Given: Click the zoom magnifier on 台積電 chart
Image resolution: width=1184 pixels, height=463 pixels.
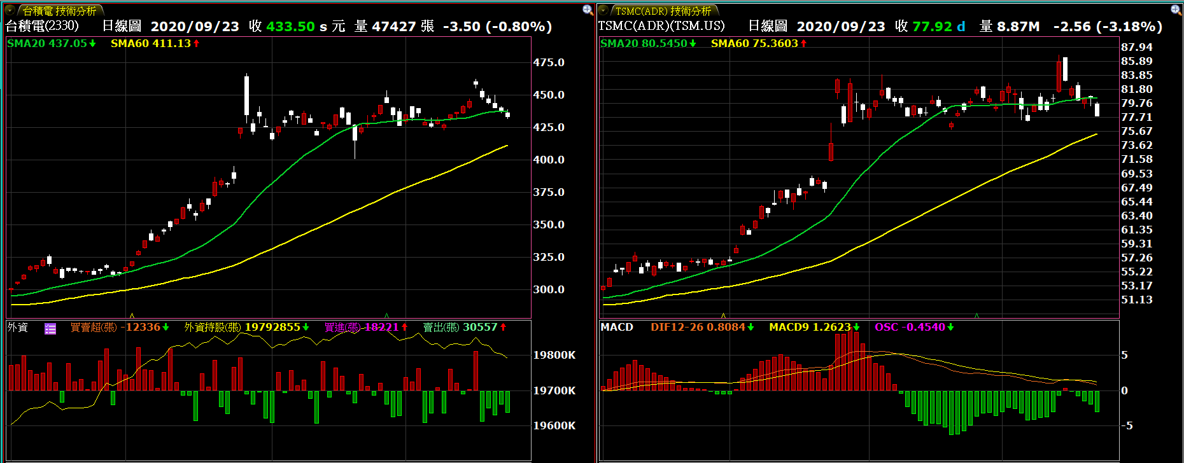Looking at the screenshot, I should tap(588, 10).
